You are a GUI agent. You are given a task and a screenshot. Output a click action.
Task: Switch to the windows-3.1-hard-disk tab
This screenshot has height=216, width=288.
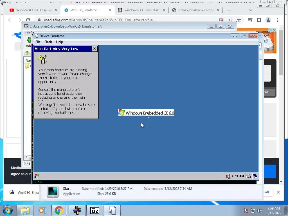click(141, 10)
